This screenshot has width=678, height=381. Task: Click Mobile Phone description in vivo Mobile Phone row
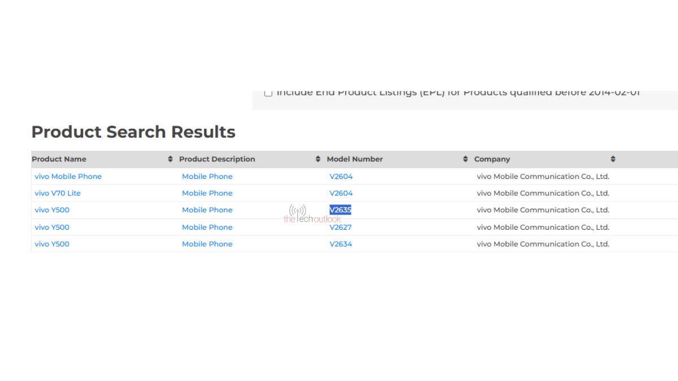click(207, 176)
